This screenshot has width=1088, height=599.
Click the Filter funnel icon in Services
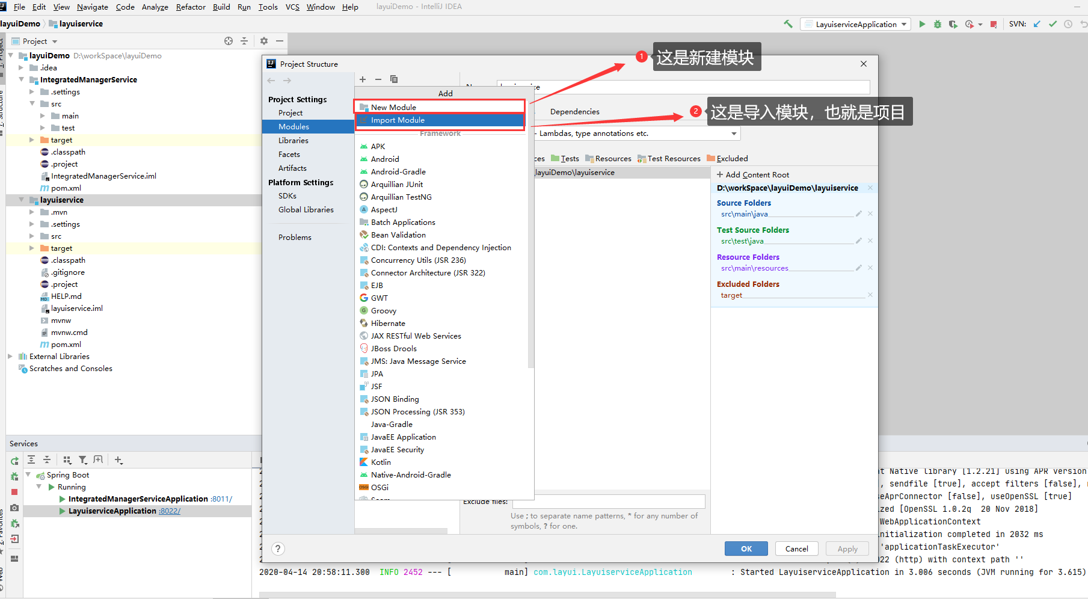[x=82, y=460]
